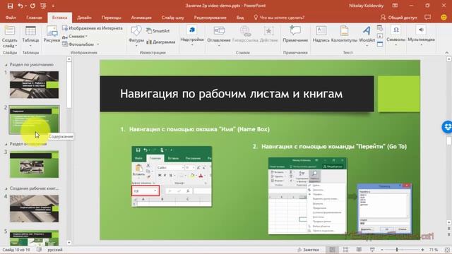The image size is (452, 254).
Task: Open the comments pane icon near Общий доступ
Action: [x=428, y=17]
